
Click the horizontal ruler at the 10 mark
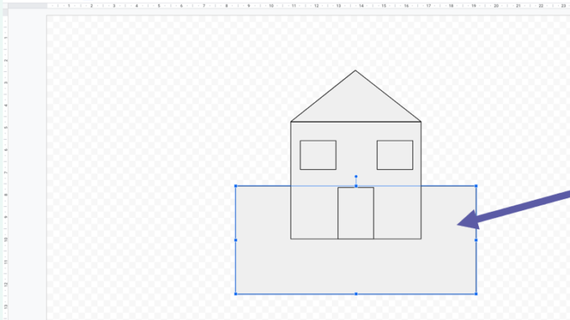click(x=272, y=6)
